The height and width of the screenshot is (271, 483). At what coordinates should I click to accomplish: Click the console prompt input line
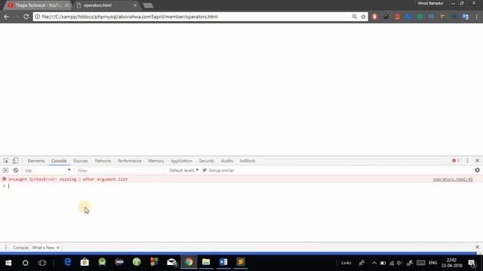[241, 186]
